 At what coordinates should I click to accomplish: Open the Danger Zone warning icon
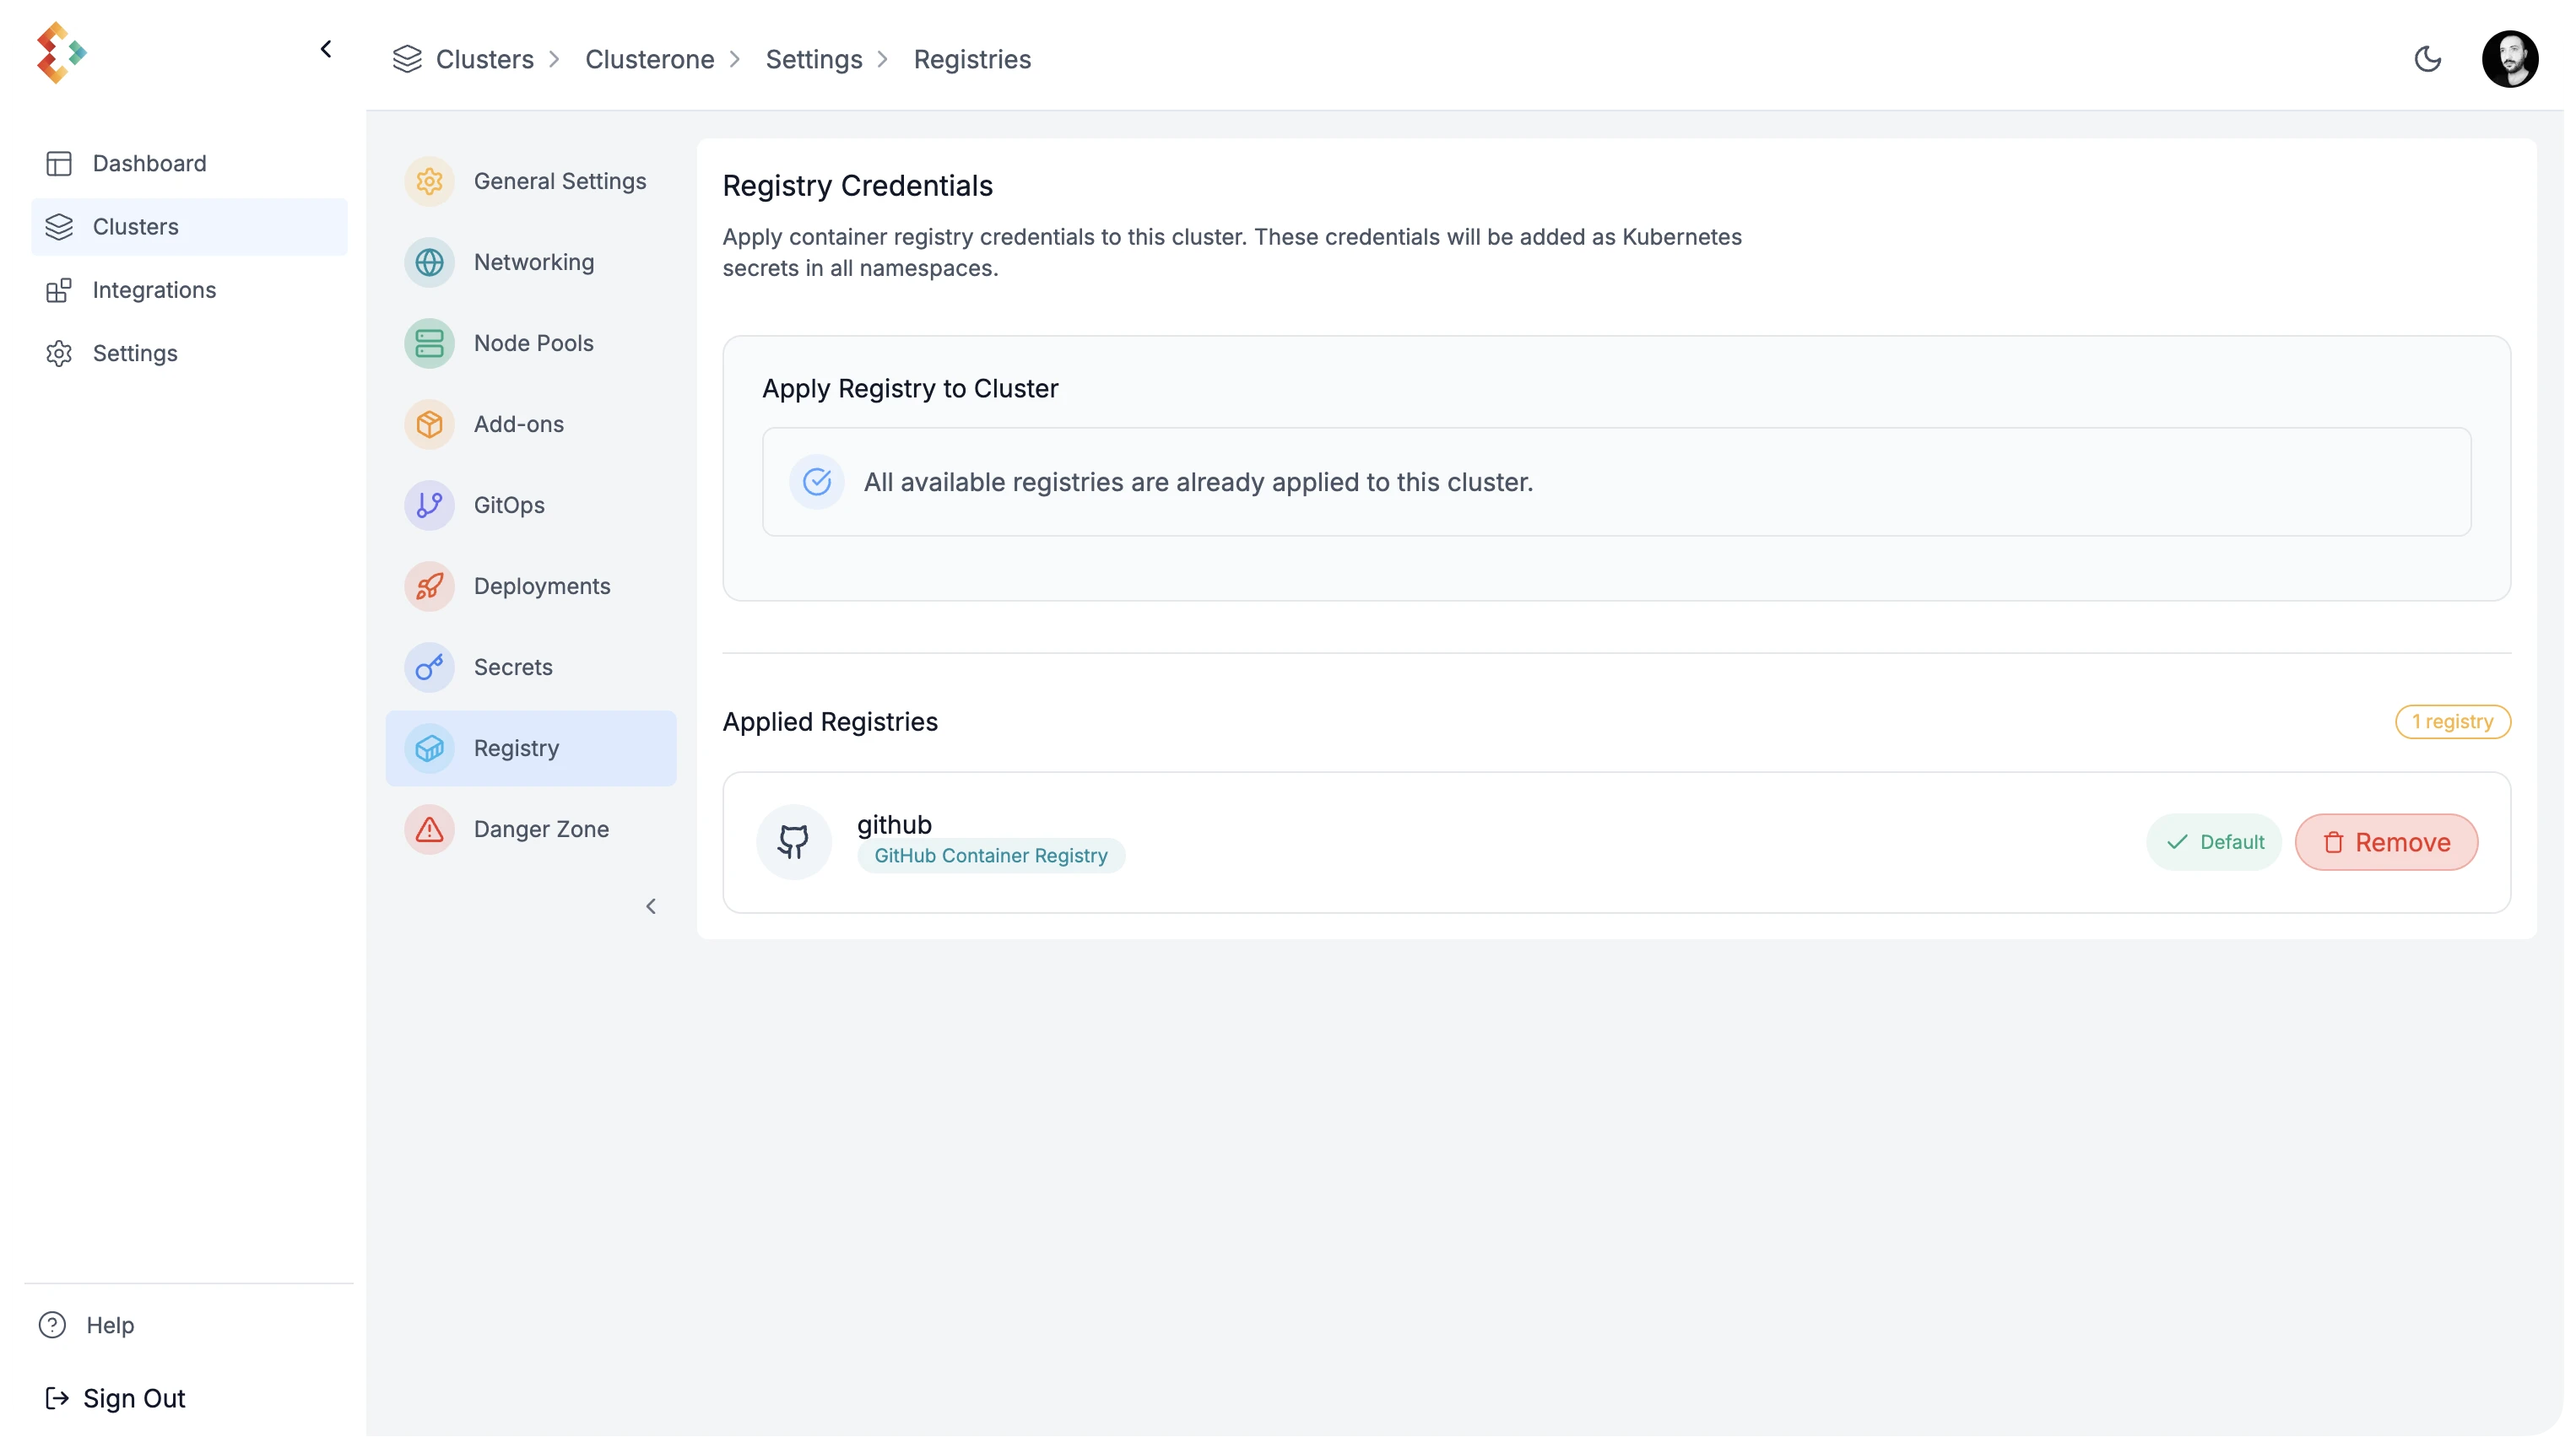click(429, 829)
